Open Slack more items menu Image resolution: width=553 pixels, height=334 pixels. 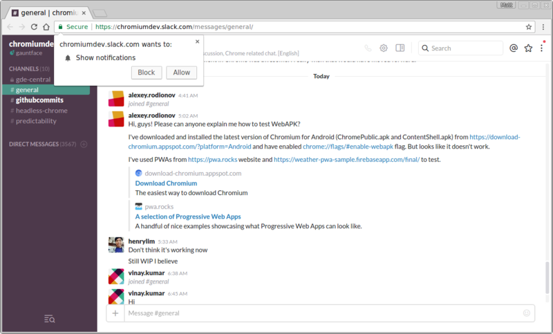point(542,48)
